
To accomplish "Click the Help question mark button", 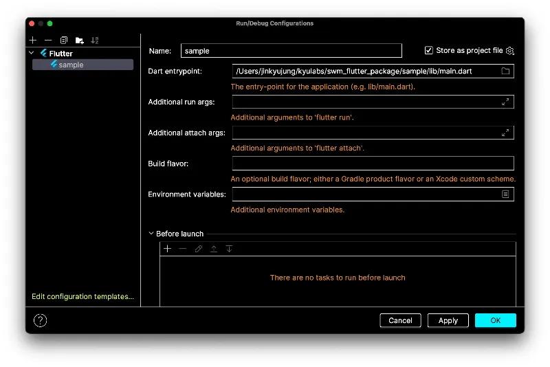I will (x=41, y=320).
